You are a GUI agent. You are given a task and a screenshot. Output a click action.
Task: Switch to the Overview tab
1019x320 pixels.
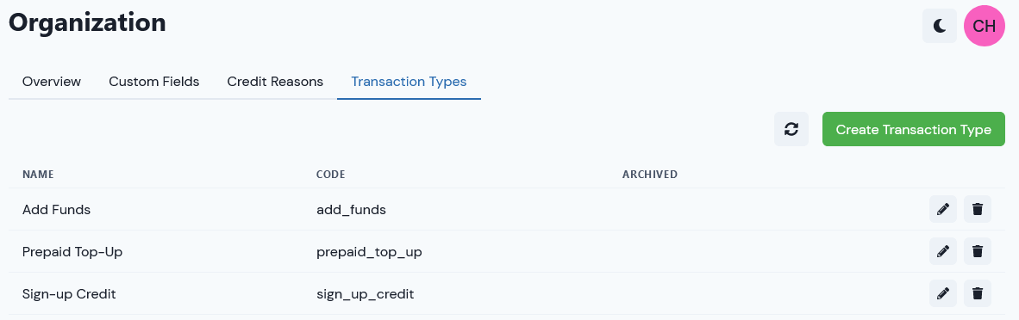[x=52, y=82]
